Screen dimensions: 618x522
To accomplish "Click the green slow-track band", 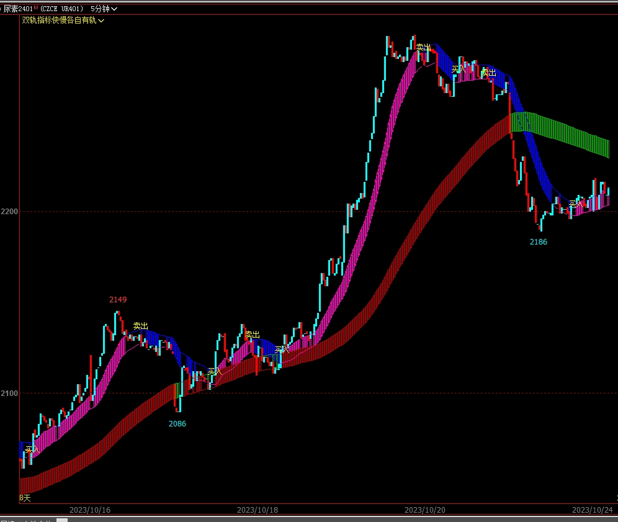I will coord(558,132).
